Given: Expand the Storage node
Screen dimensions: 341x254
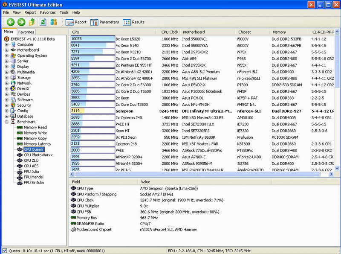Looking at the screenshot, I should 7,78.
